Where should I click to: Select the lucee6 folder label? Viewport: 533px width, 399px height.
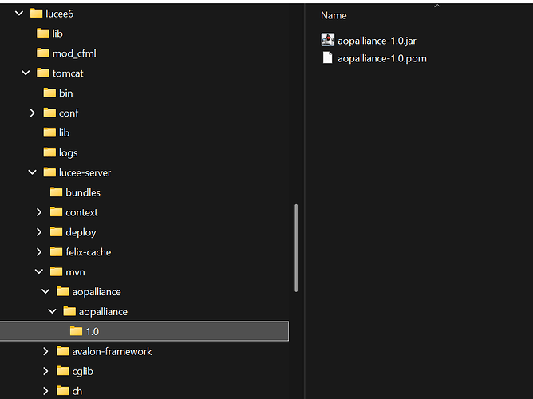[x=60, y=14]
